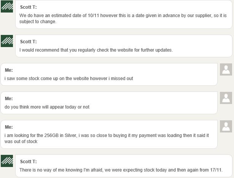Click the 'Me:' label above the 256GB message
This screenshot has width=234, height=178.
click(9, 127)
